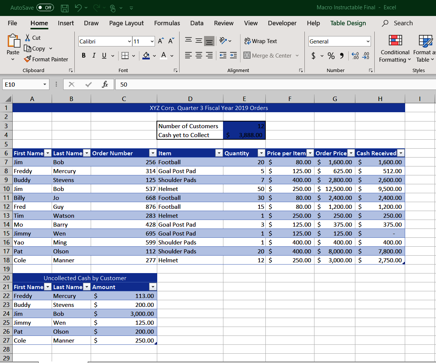Toggle Bold formatting
The image size is (436, 363).
(84, 56)
